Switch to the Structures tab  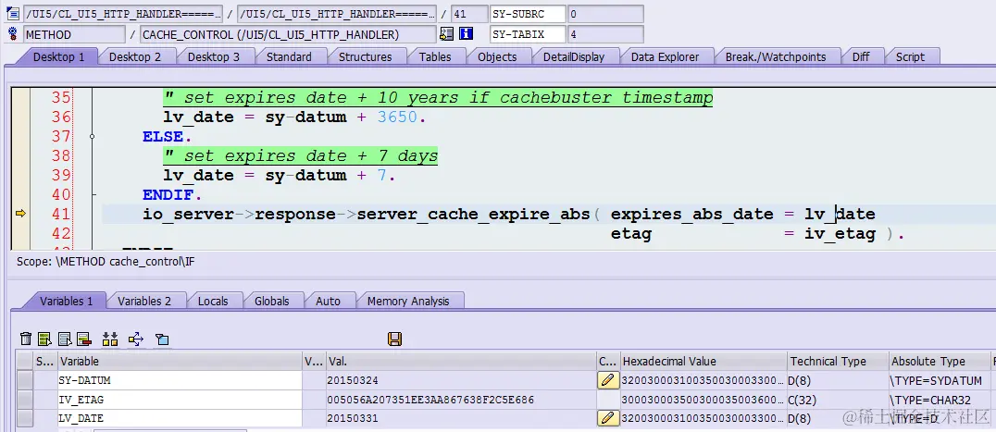(x=366, y=56)
